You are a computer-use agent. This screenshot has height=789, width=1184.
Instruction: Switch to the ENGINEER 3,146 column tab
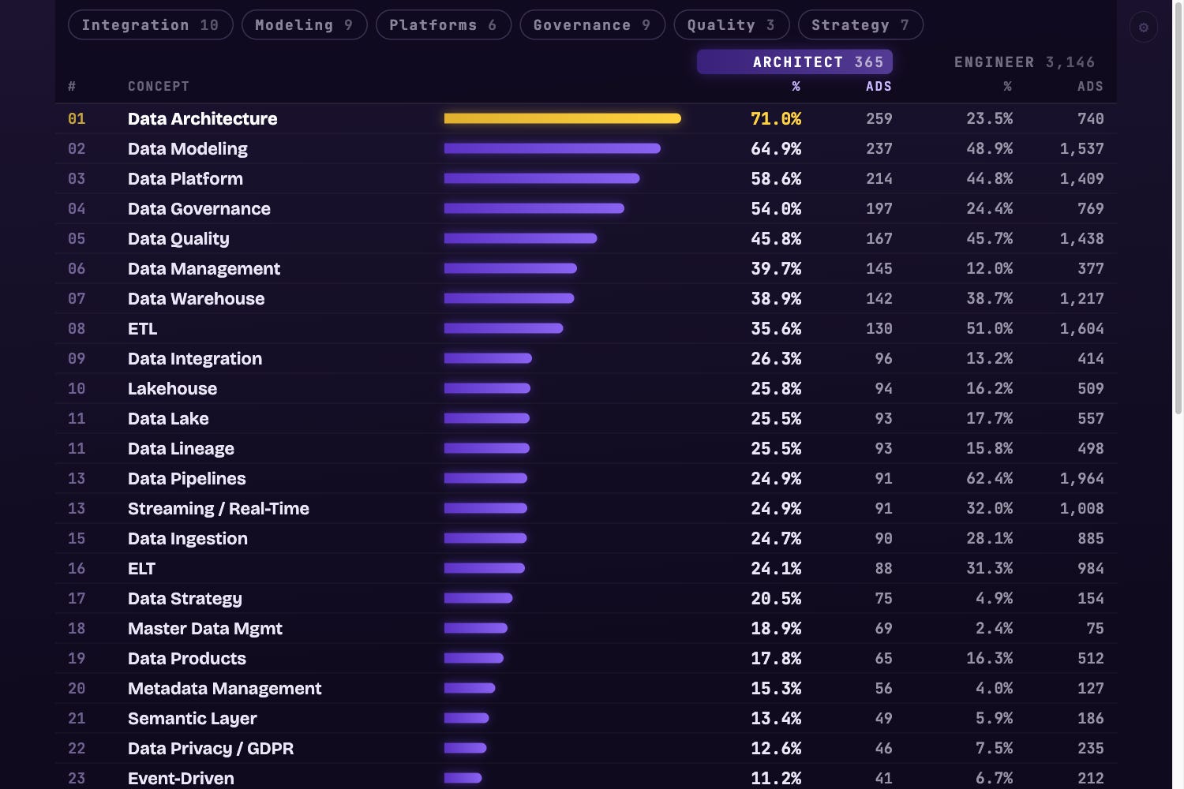(1024, 62)
